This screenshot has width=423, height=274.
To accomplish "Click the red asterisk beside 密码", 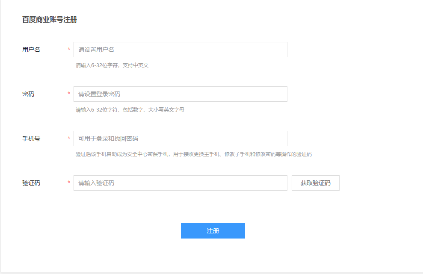I will tap(68, 94).
